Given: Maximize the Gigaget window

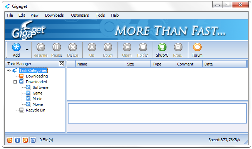Looking at the screenshot, I should pos(227,5).
